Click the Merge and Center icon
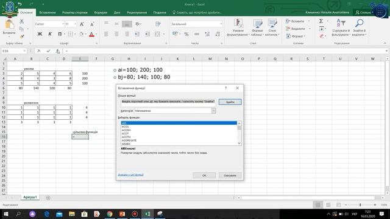 coord(157,34)
